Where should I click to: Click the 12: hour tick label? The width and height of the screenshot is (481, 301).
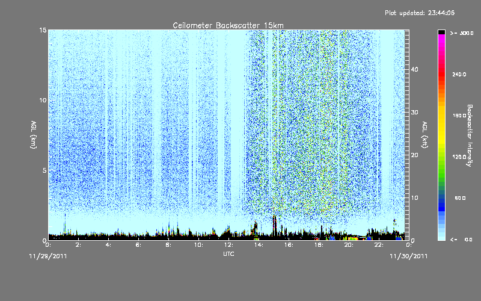[228, 245]
